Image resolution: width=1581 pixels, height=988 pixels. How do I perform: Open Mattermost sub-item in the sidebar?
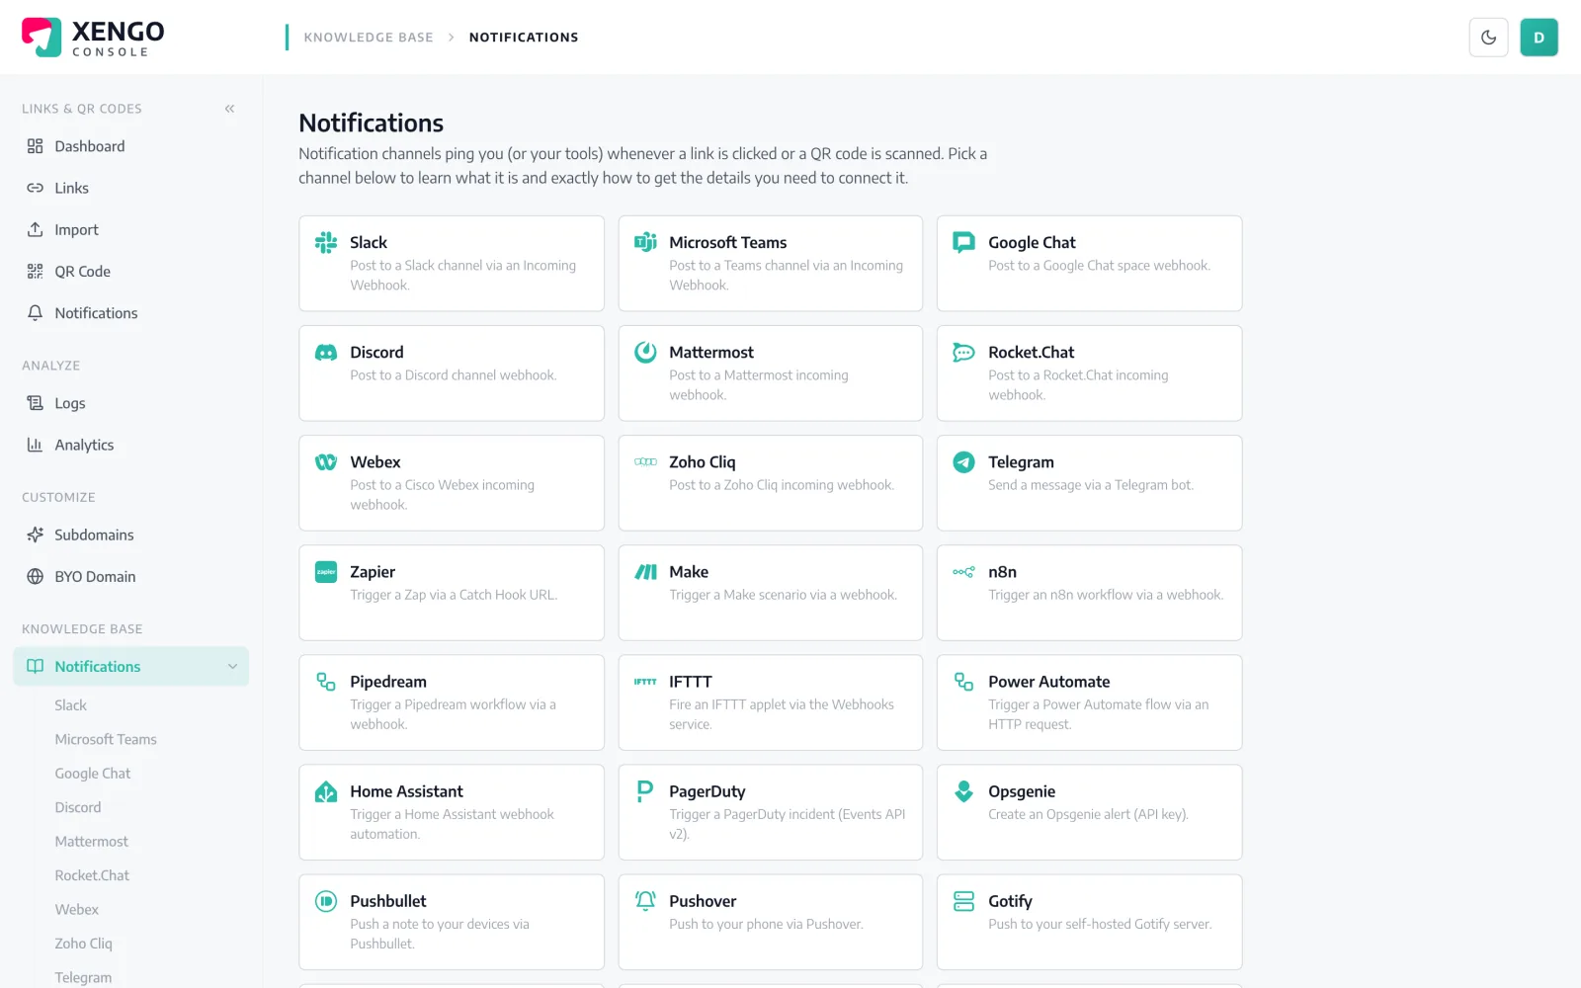(x=92, y=842)
